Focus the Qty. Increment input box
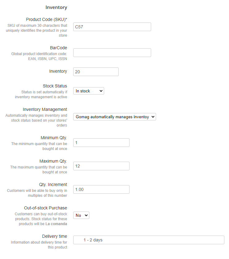This screenshot has width=229, height=259. point(101,189)
